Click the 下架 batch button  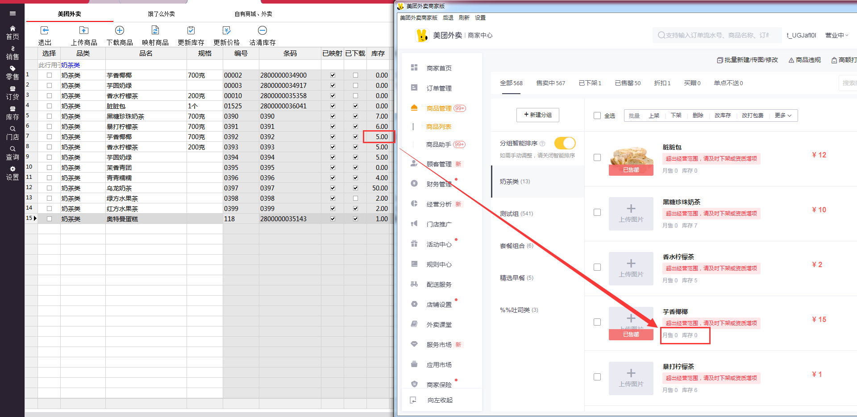point(676,116)
